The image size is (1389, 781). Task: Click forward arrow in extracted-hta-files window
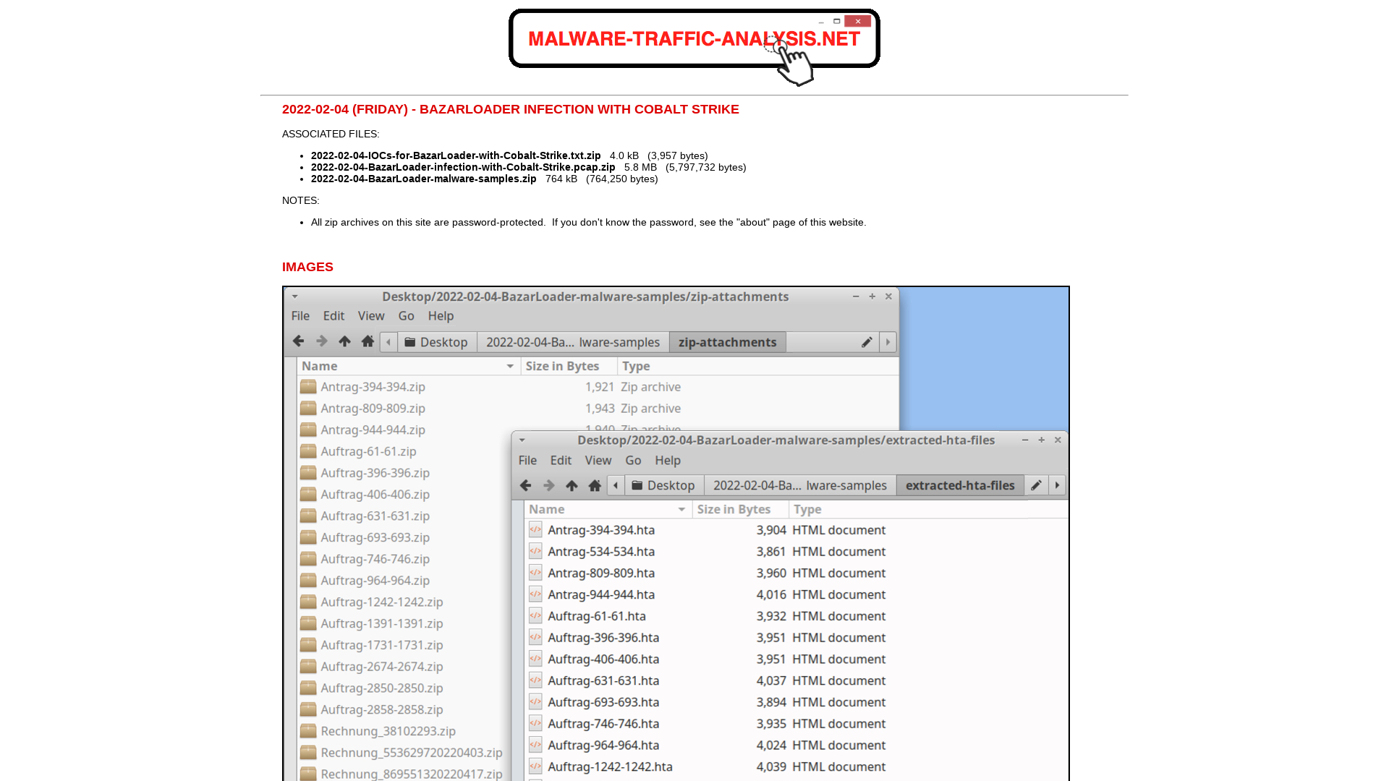click(549, 485)
